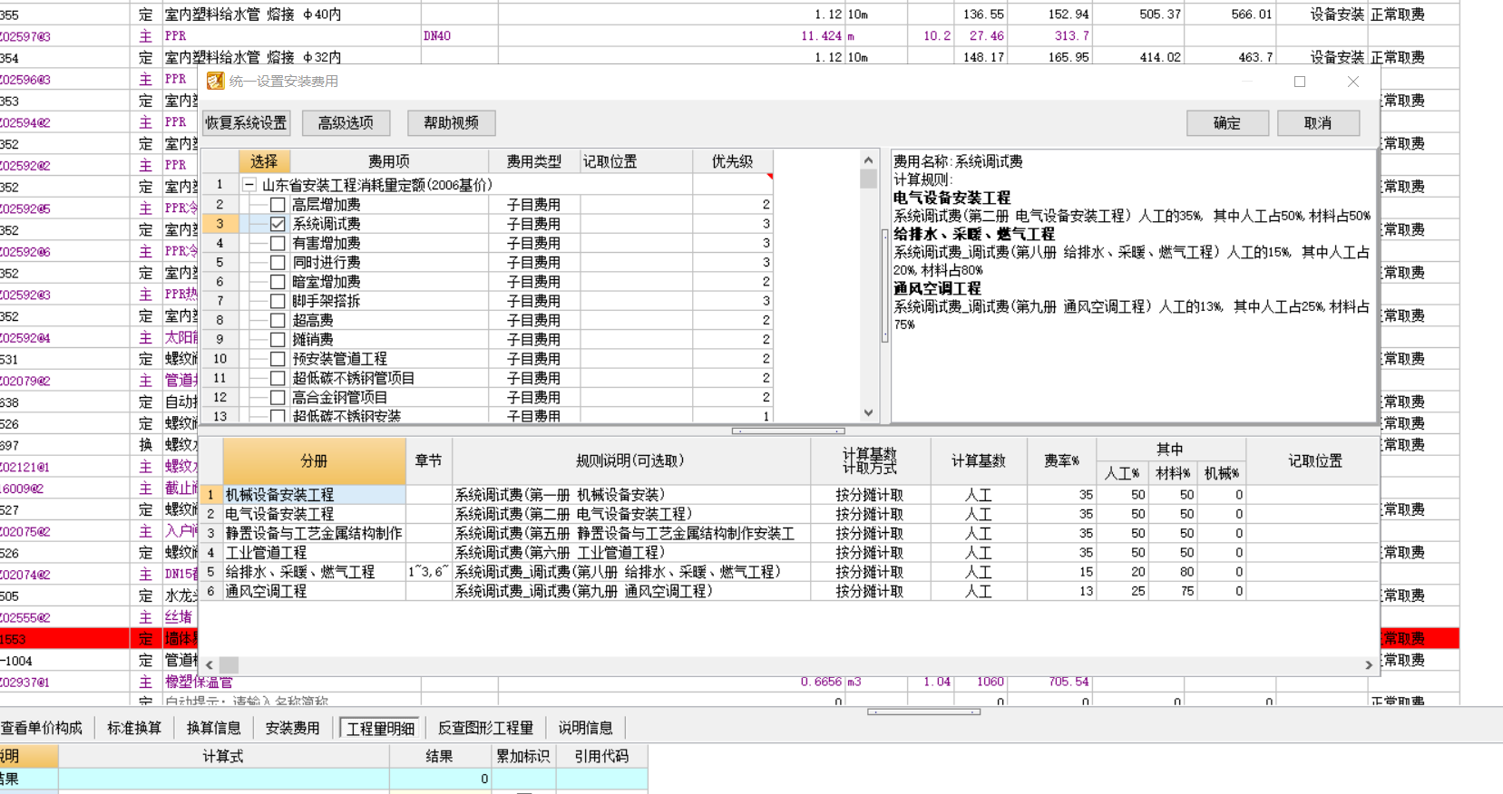Click the horizontal scrollbar left arrow
1503x794 pixels.
point(210,665)
